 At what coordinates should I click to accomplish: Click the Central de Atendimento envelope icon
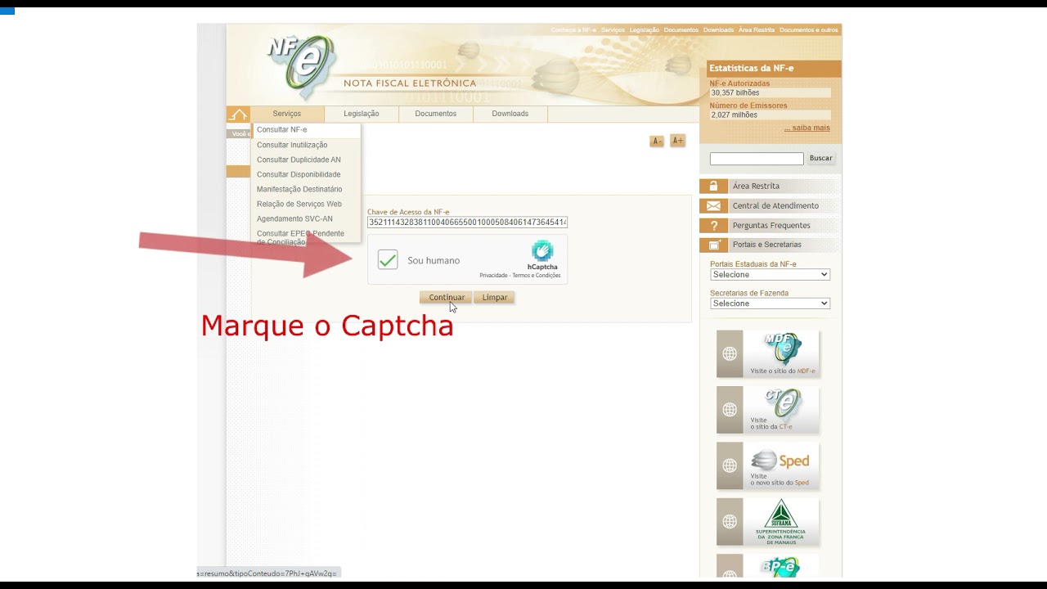coord(713,205)
